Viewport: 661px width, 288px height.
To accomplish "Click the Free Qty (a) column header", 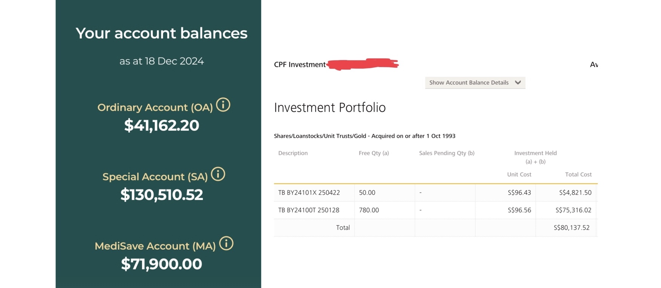I will [374, 153].
